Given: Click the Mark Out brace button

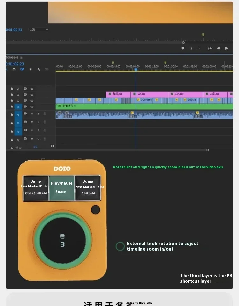Looking at the screenshot, I should tap(199, 48).
